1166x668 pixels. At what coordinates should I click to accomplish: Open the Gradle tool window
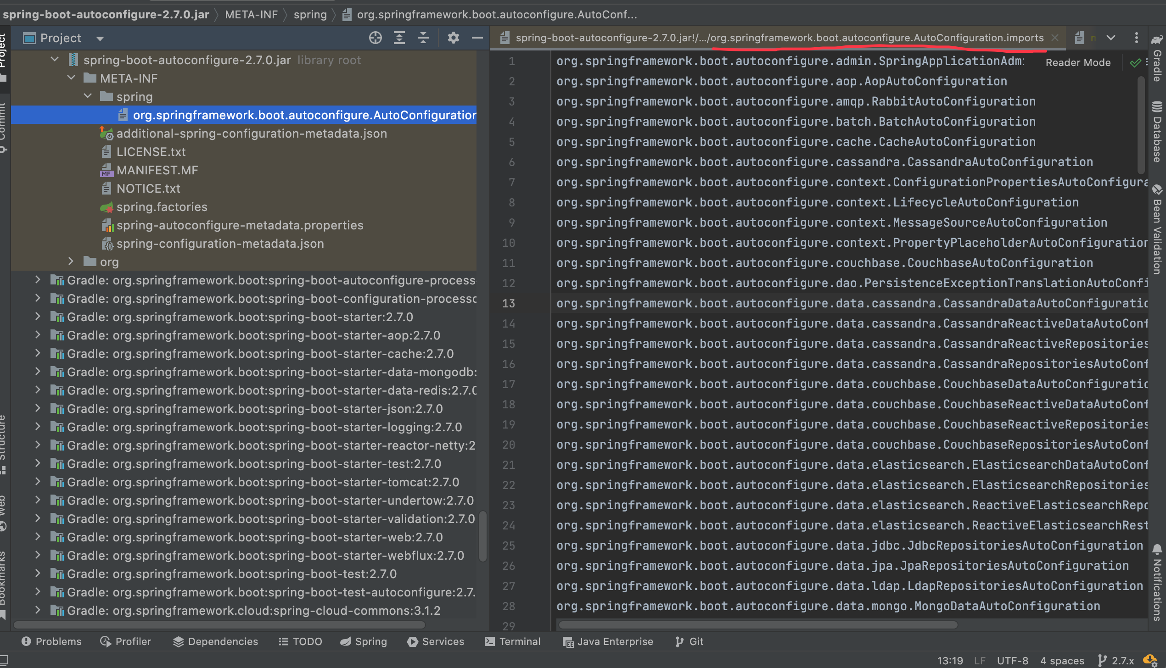tap(1157, 60)
